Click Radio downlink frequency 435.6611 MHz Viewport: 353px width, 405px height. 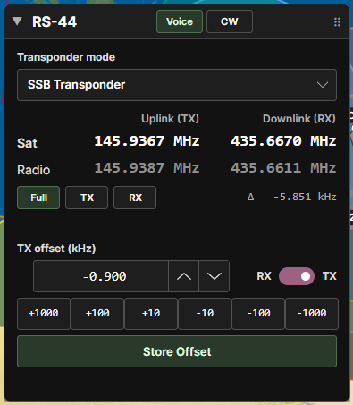pyautogui.click(x=283, y=168)
